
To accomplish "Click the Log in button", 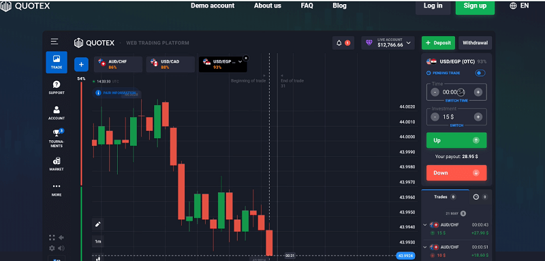I will (433, 7).
